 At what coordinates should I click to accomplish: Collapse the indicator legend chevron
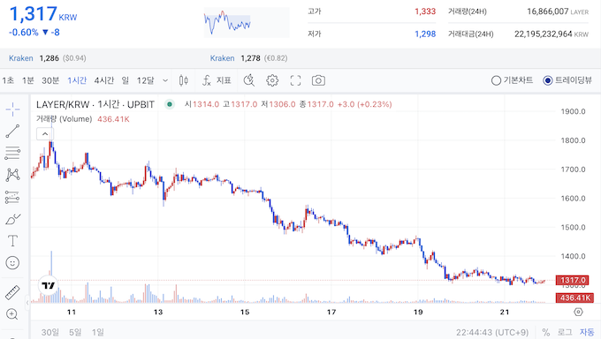(x=45, y=133)
